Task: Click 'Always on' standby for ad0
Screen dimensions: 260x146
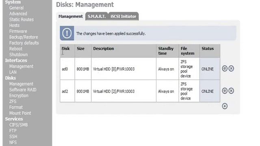Action: pyautogui.click(x=166, y=69)
